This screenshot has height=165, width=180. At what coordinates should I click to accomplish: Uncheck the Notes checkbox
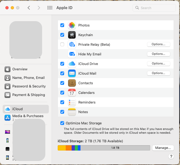62,112
